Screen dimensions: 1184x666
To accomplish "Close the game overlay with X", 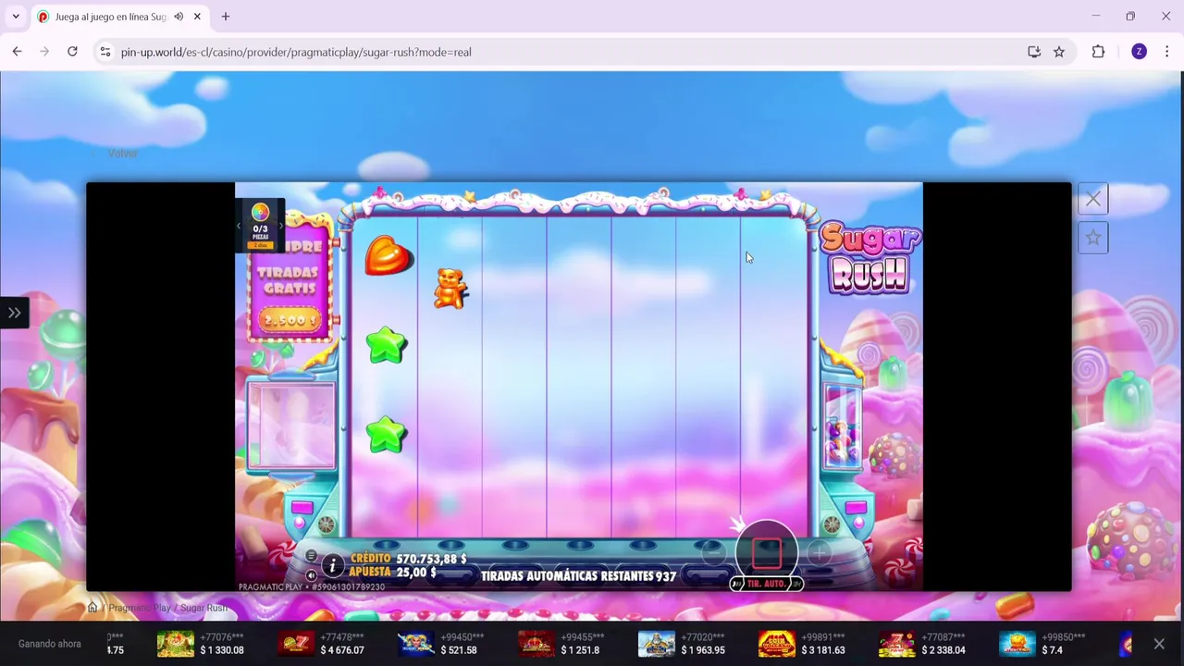I will (x=1093, y=199).
